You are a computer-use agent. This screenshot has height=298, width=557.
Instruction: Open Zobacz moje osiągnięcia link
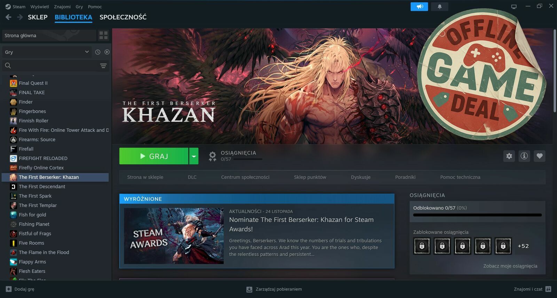pos(510,266)
